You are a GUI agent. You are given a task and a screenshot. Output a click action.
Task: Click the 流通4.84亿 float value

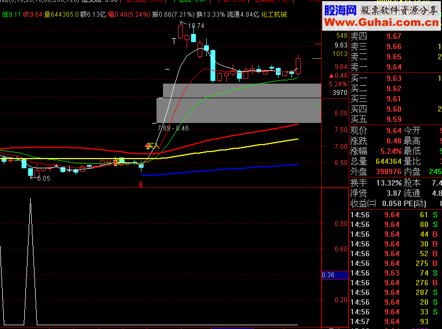(x=243, y=15)
